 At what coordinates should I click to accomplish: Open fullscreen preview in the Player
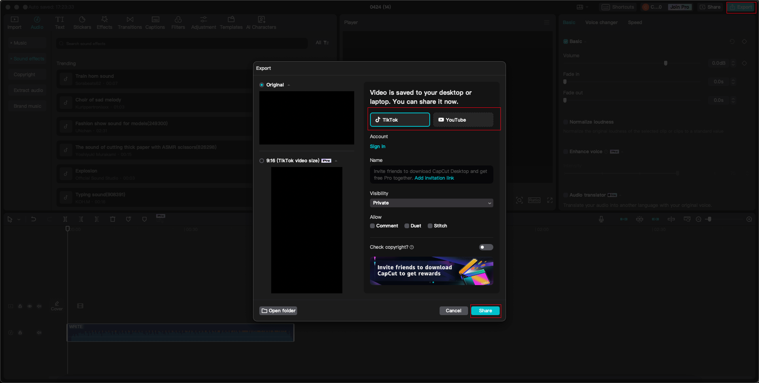pyautogui.click(x=550, y=200)
